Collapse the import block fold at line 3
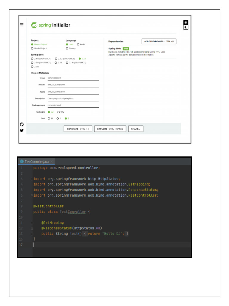This screenshot has height=306, width=229. tap(32, 179)
